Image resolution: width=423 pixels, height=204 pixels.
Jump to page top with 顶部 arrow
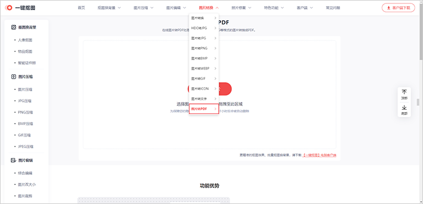[404, 94]
